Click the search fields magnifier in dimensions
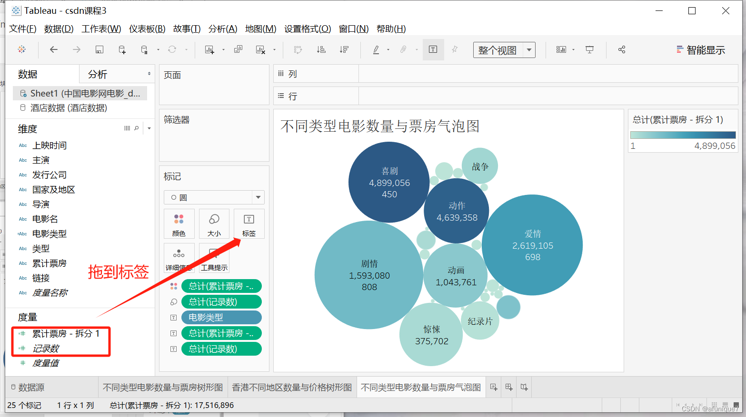The image size is (746, 417). coord(137,128)
